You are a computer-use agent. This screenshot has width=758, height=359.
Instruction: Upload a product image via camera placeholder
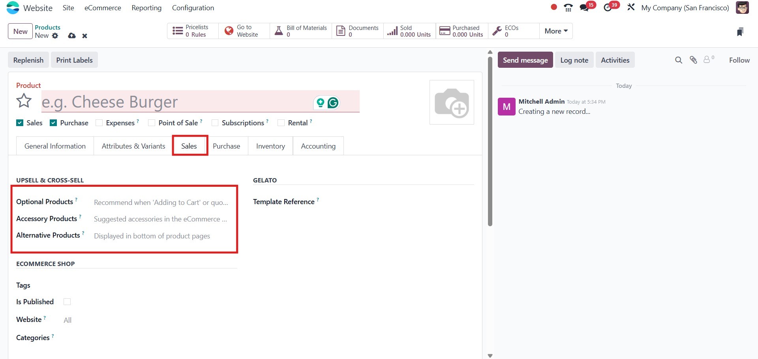452,102
